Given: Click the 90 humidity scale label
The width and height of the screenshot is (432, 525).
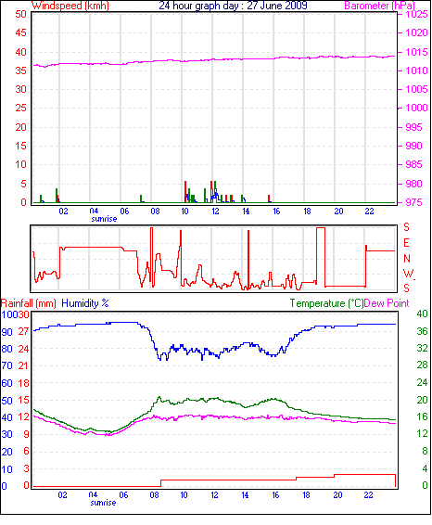Looking at the screenshot, I should (6, 332).
